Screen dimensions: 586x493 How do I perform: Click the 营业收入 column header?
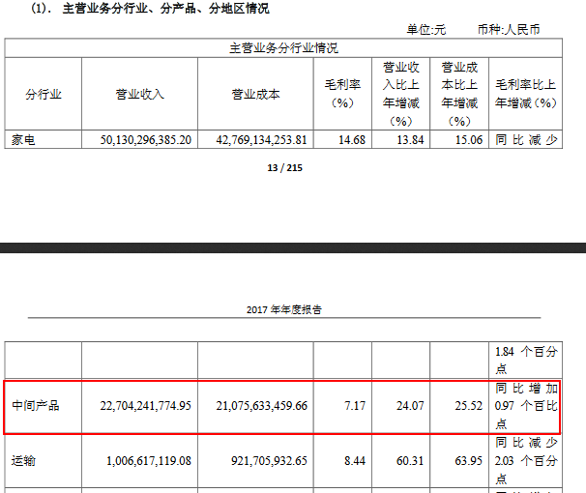[x=140, y=94]
